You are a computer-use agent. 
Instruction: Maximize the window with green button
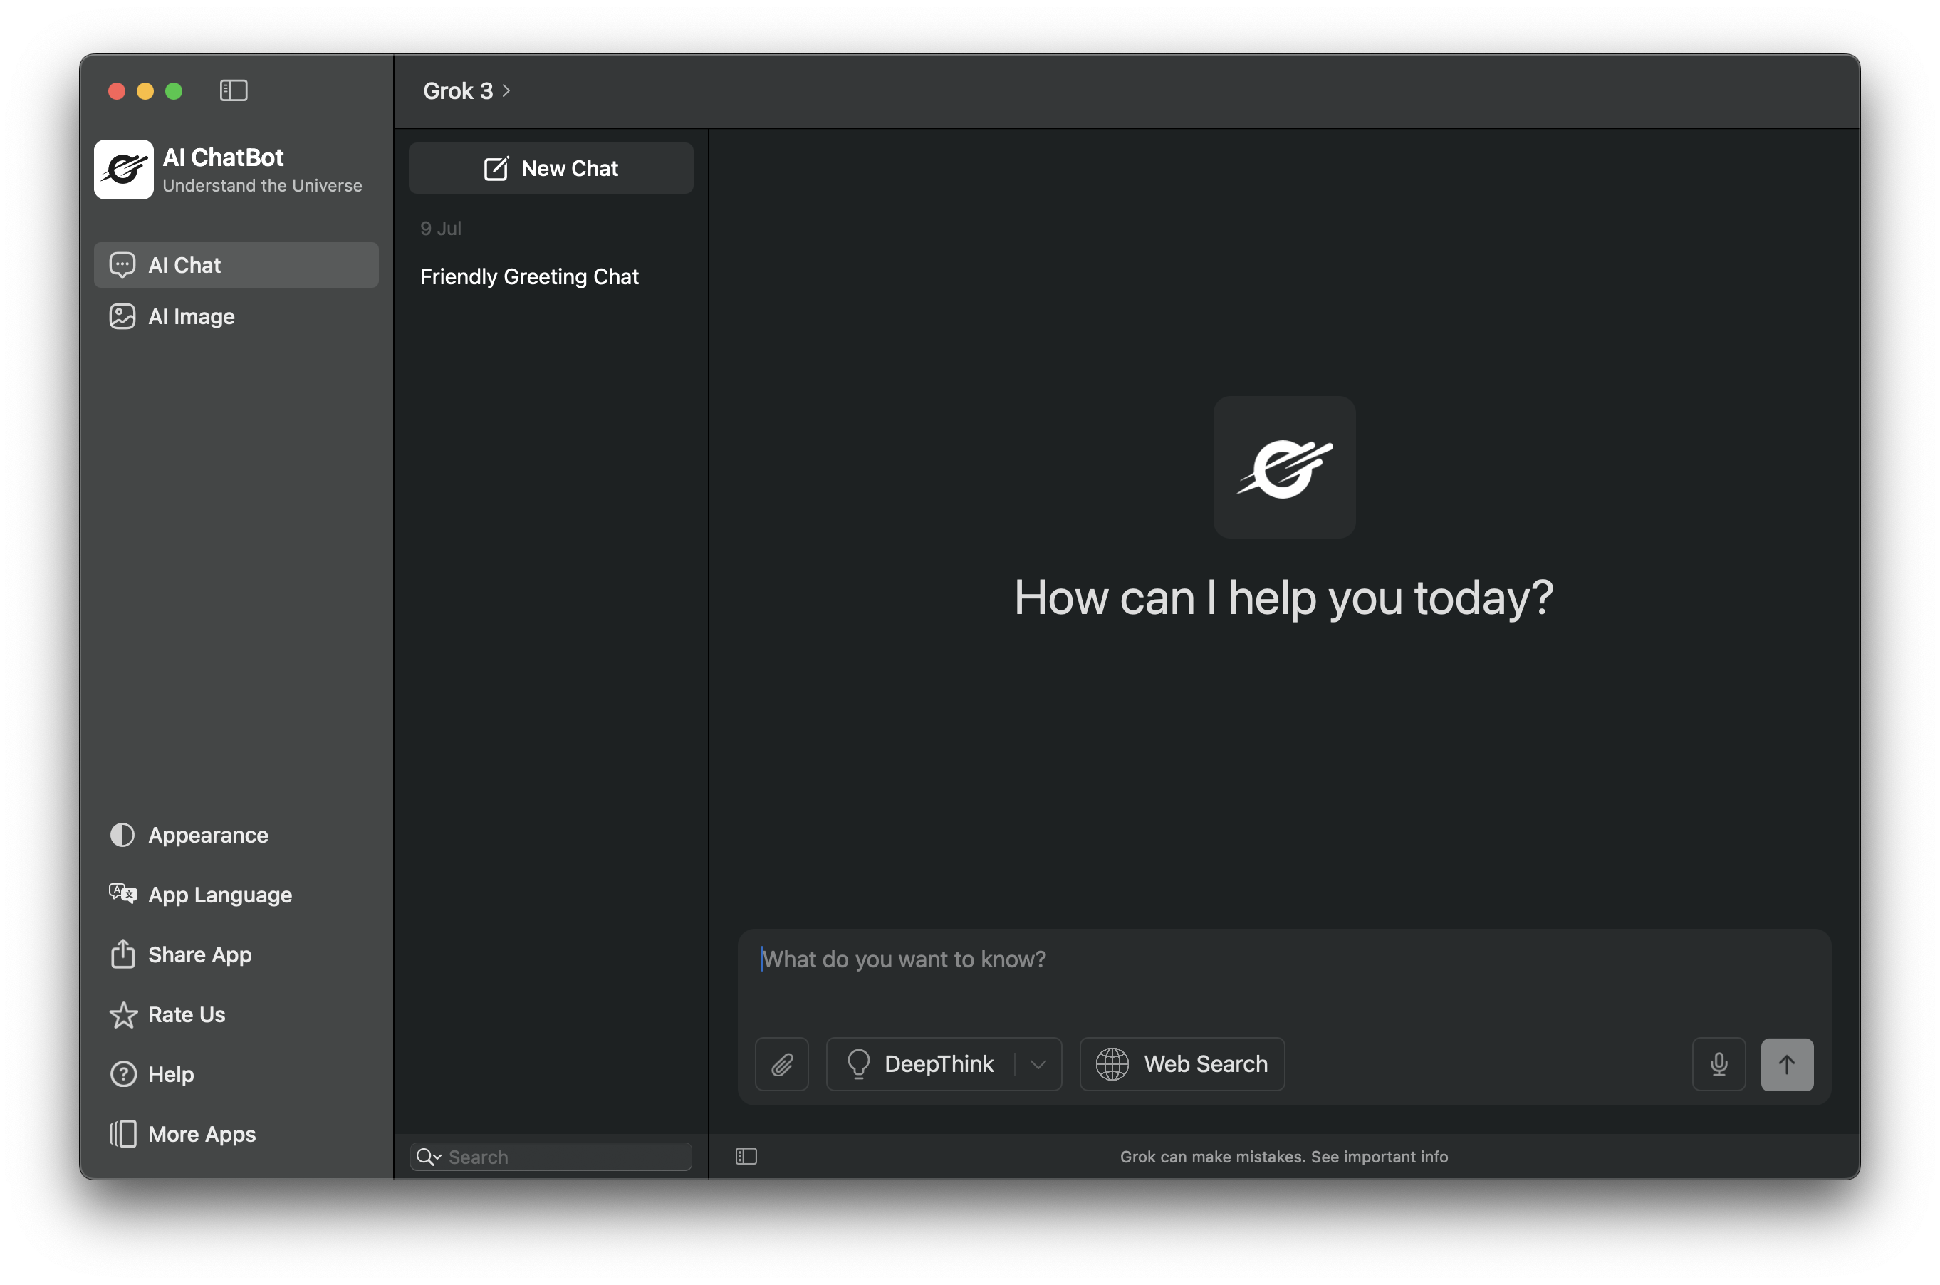(x=174, y=91)
